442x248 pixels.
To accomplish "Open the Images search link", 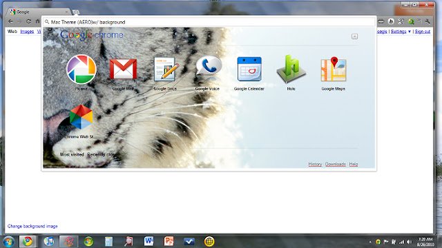I will [x=27, y=32].
